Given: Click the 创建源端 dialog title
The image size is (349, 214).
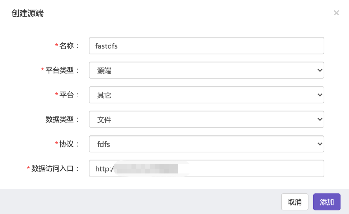Looking at the screenshot, I should (x=27, y=13).
